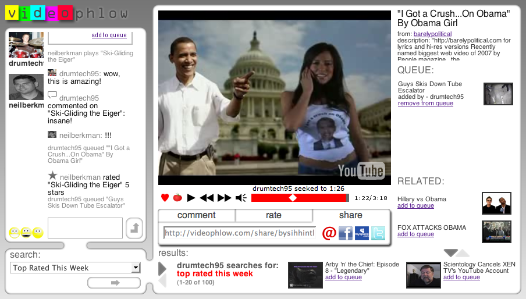This screenshot has height=299, width=526.
Task: Add Hillary vs Obama to queue
Action: [x=415, y=205]
